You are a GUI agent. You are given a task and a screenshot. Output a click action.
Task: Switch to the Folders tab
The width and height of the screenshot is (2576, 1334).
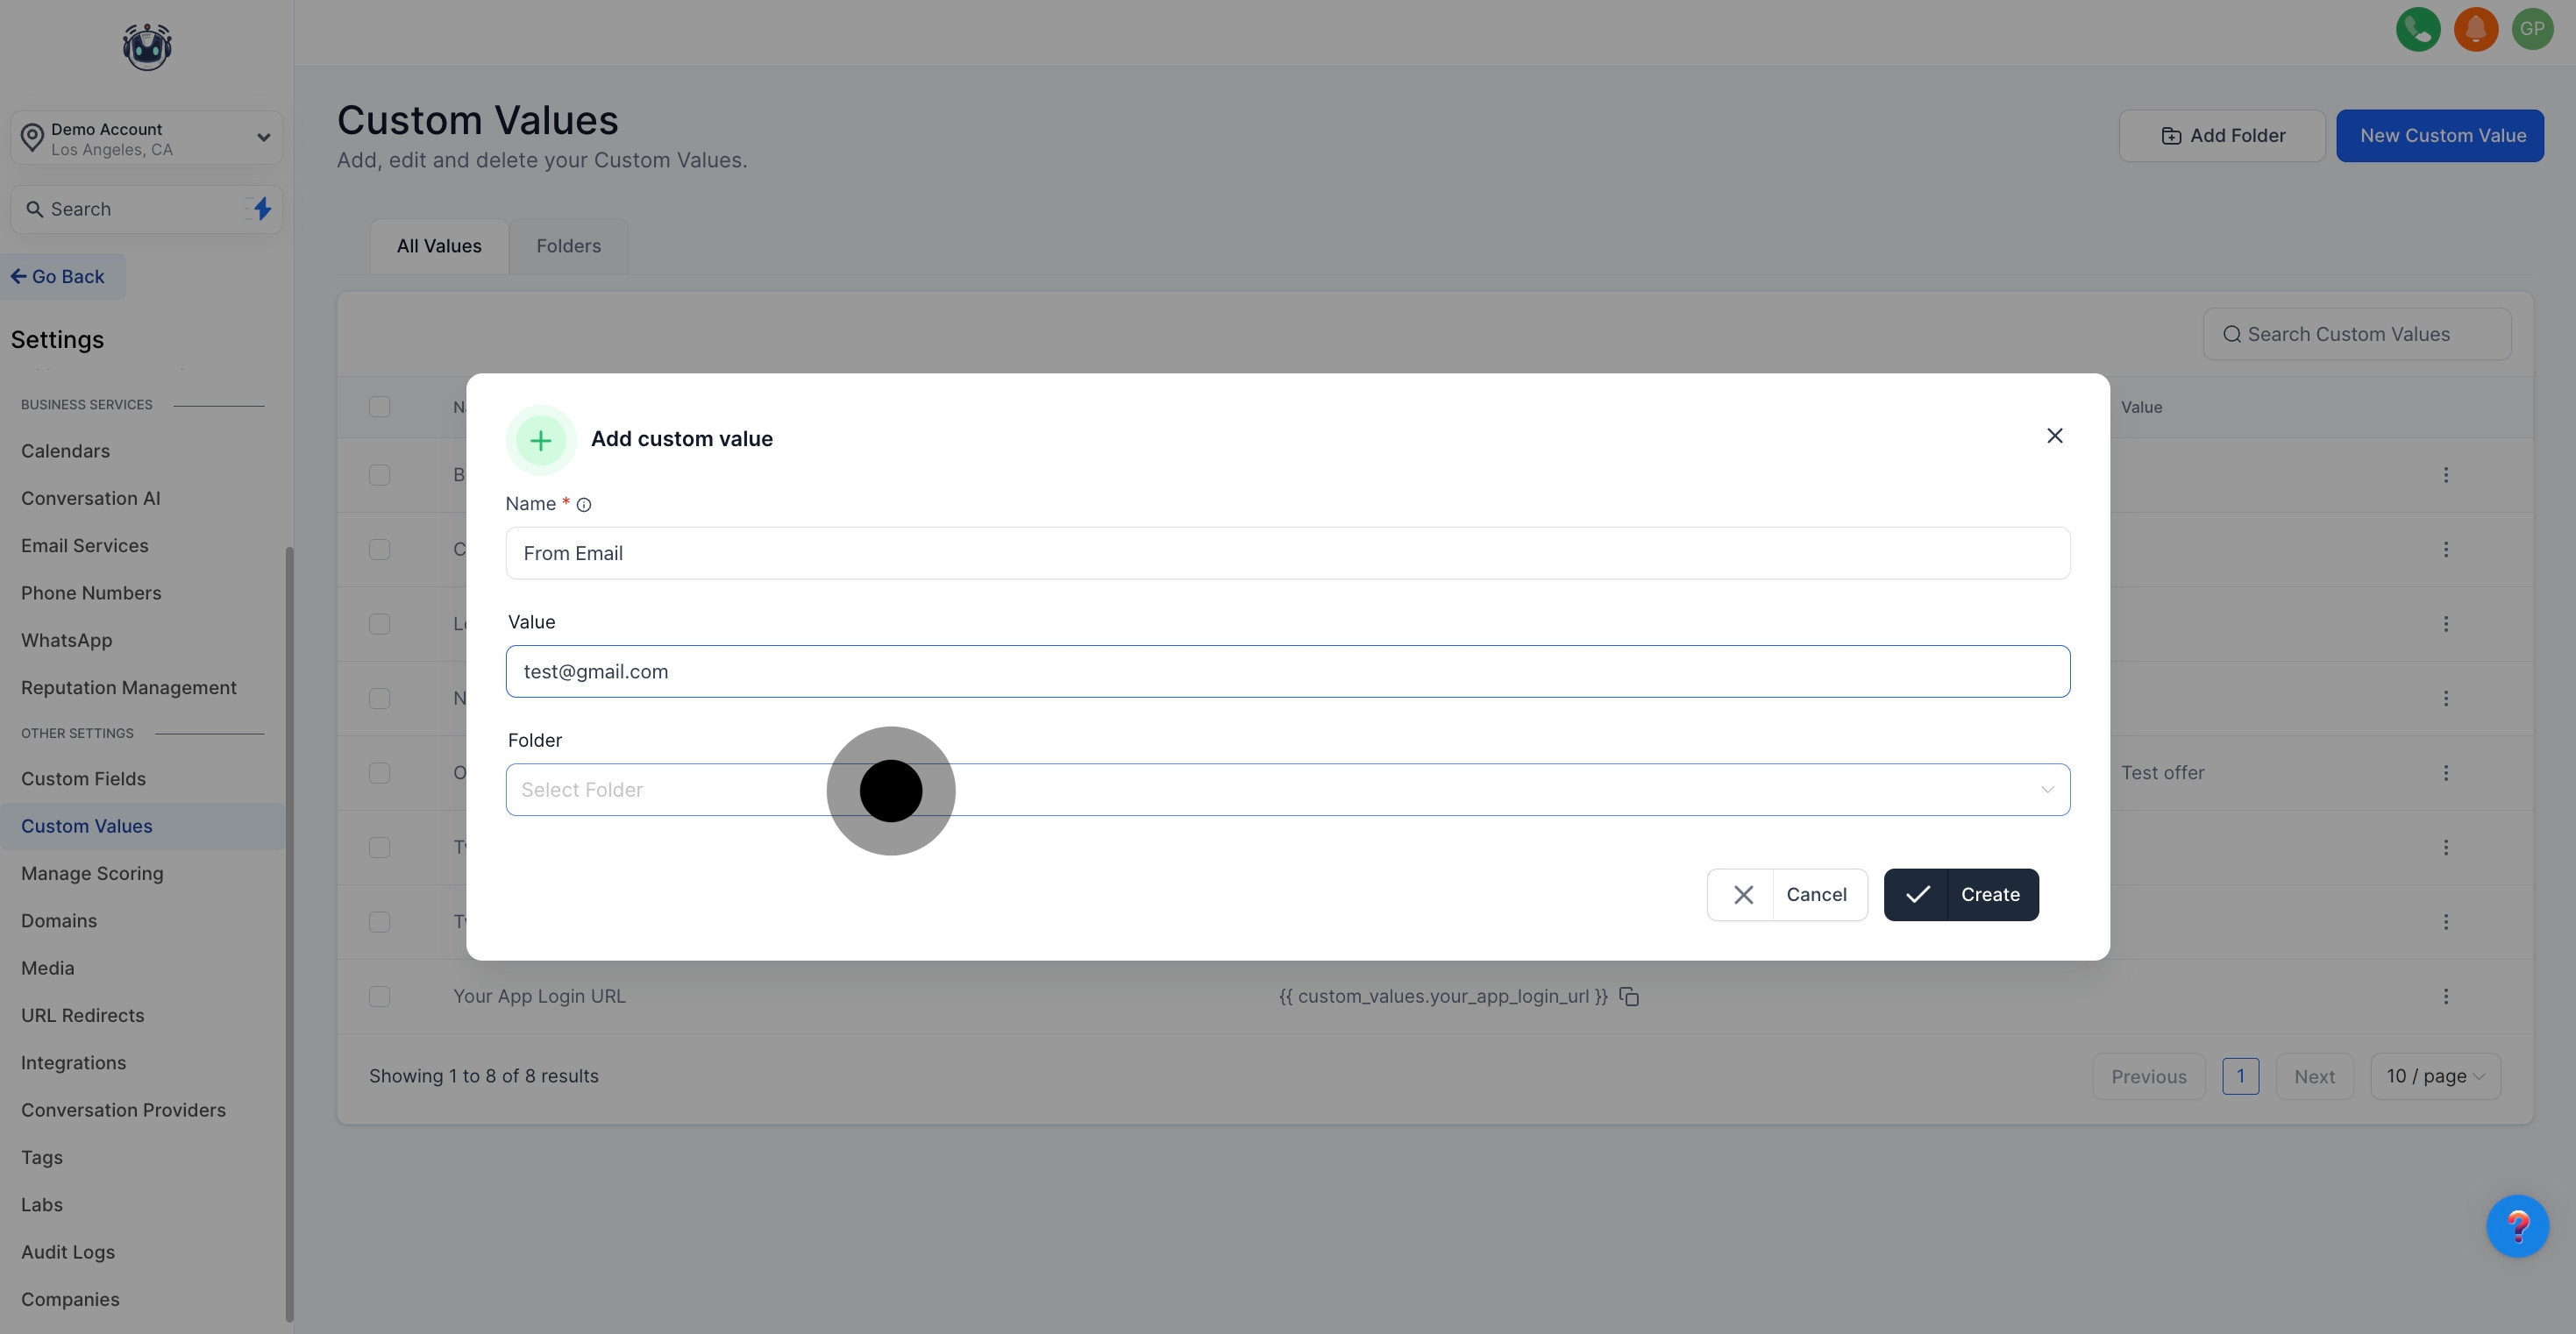[x=568, y=246]
